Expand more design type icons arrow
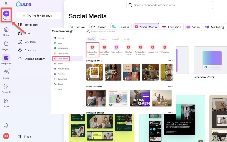The height and width of the screenshot is (142, 227). point(173,47)
